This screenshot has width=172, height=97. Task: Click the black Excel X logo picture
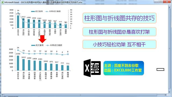(x=92, y=68)
